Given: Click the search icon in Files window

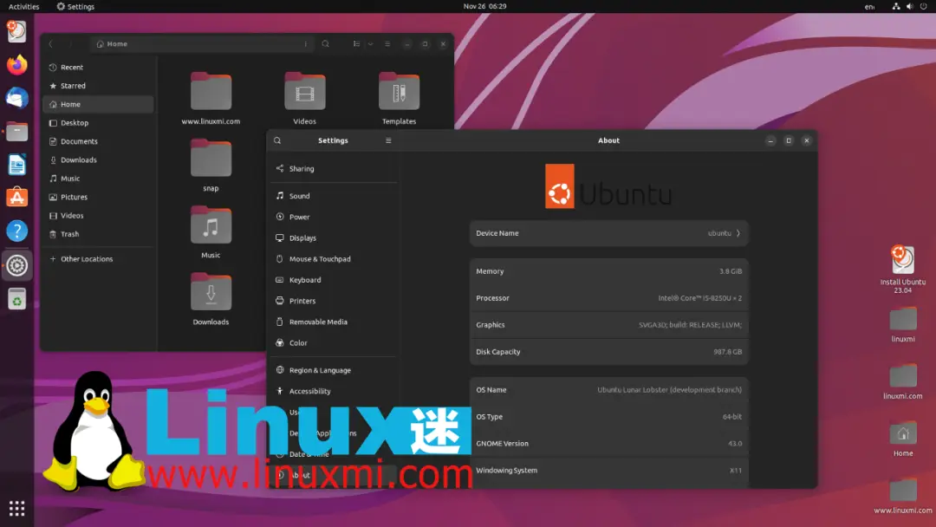Looking at the screenshot, I should pyautogui.click(x=325, y=43).
